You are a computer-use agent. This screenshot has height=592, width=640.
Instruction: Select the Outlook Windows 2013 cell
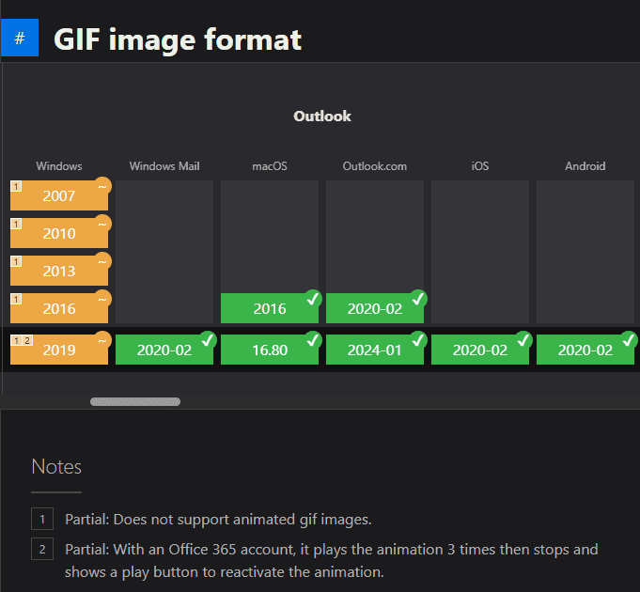(59, 271)
